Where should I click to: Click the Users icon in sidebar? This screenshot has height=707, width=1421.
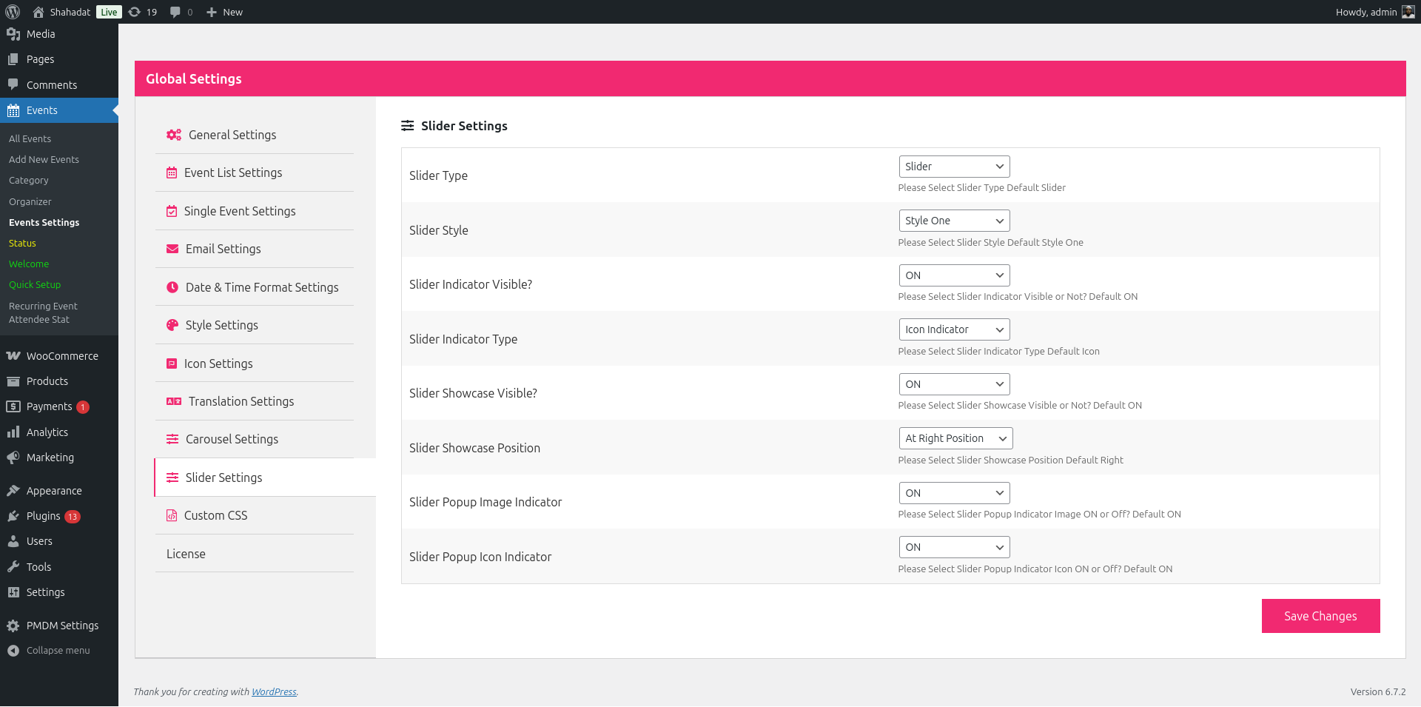(13, 541)
